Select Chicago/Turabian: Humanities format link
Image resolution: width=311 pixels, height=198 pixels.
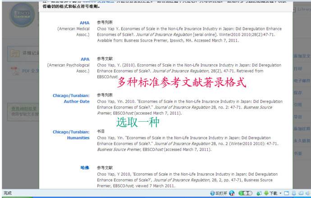tap(71, 135)
